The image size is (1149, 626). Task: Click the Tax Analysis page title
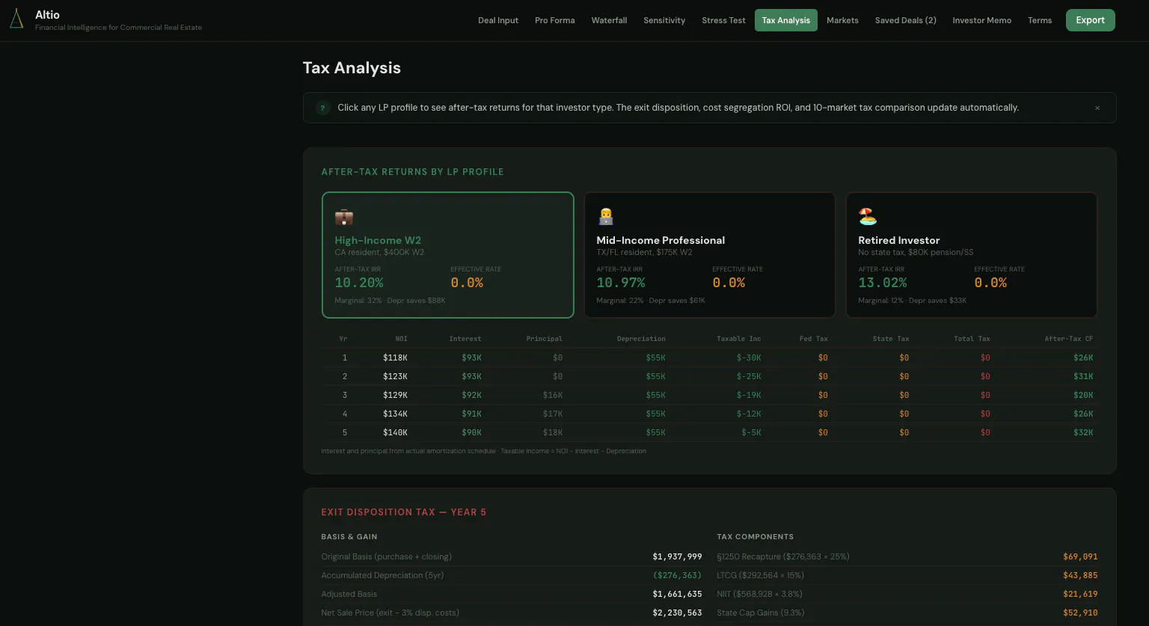click(352, 67)
